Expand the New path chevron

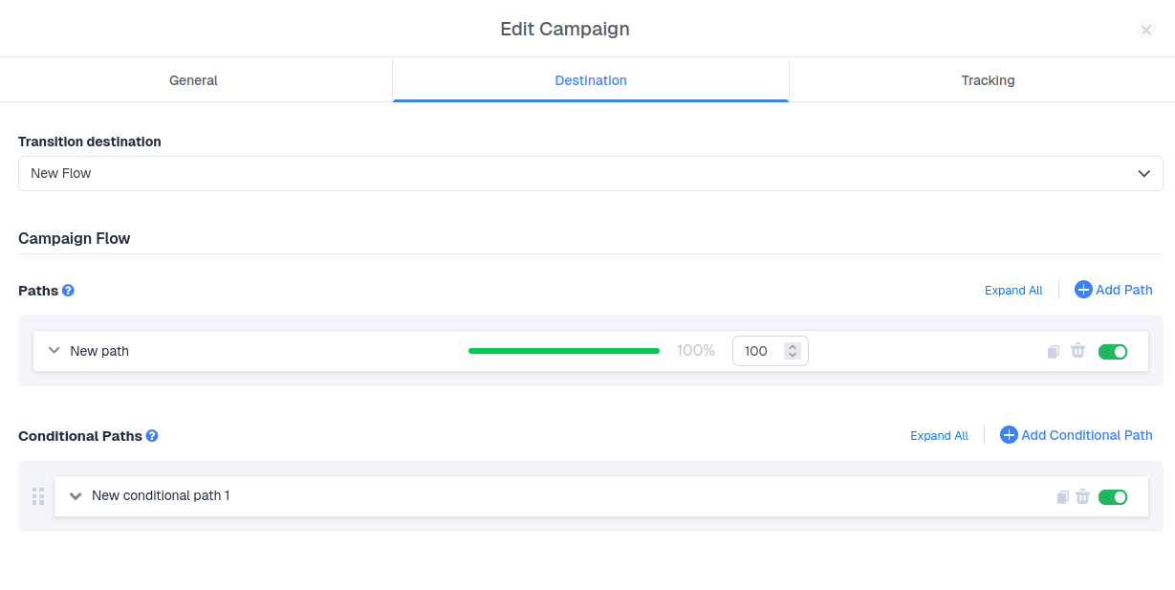coord(54,351)
